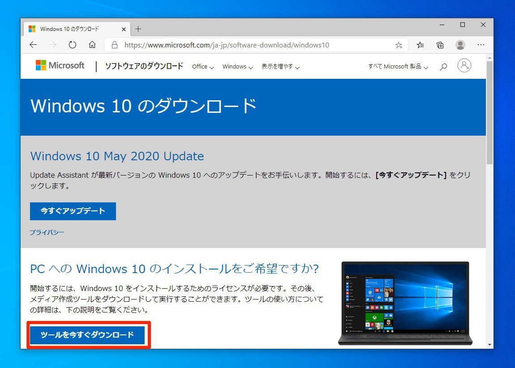515x368 pixels.
Task: Go back with the browser back arrow
Action: (x=33, y=45)
